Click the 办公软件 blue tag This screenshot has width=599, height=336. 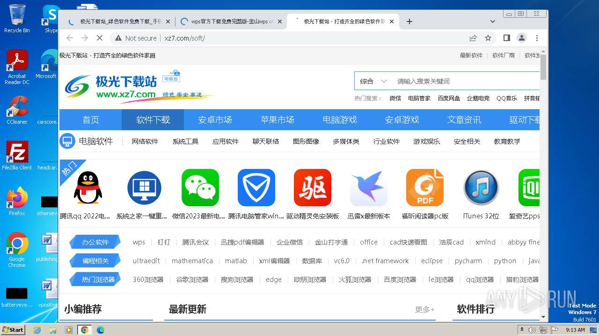(95, 242)
